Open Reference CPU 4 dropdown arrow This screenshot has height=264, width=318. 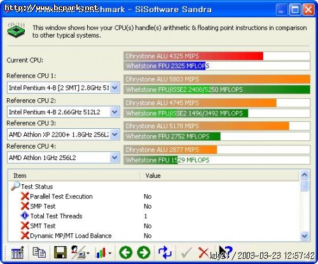tap(114, 158)
